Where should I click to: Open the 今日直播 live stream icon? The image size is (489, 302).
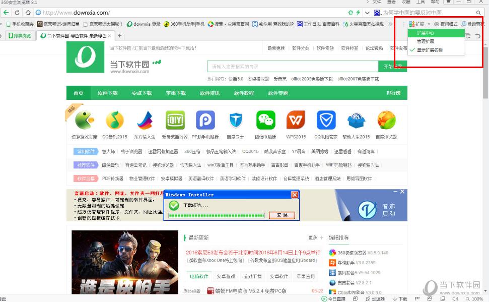point(325,298)
